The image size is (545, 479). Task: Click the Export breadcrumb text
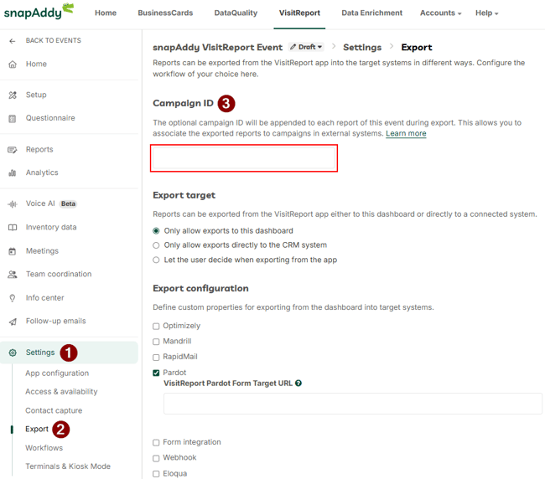click(417, 47)
